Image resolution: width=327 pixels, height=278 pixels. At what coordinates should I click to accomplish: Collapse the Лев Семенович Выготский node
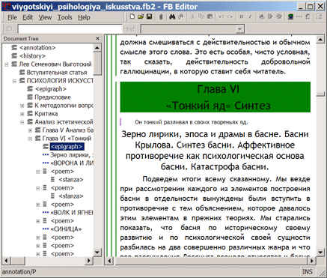click(x=7, y=64)
